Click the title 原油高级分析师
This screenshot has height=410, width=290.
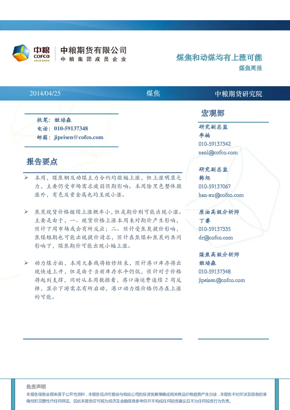(x=219, y=212)
